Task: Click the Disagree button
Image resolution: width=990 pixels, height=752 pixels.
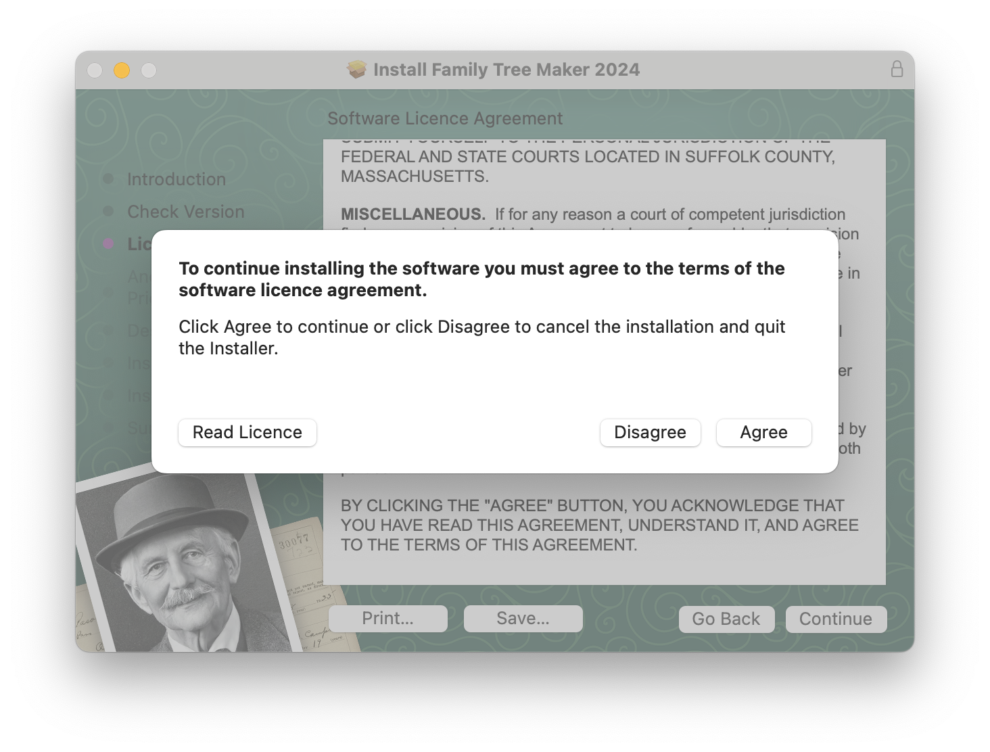Action: tap(650, 432)
